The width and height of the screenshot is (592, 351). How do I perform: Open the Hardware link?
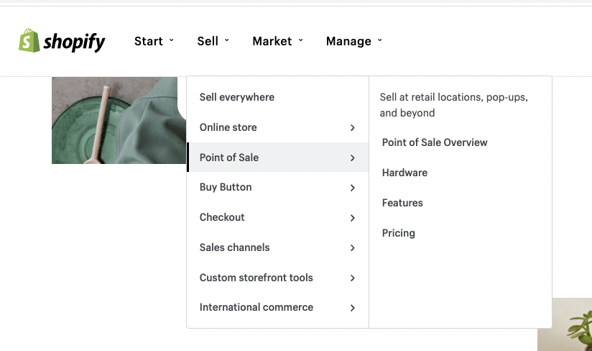[404, 173]
